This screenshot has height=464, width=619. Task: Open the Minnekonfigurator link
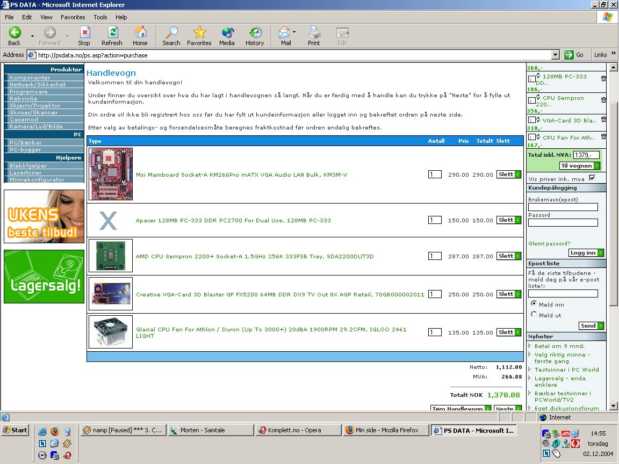[37, 179]
